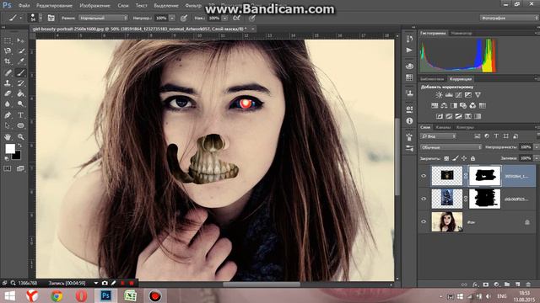Select the Ellipse shape tool

click(20, 125)
